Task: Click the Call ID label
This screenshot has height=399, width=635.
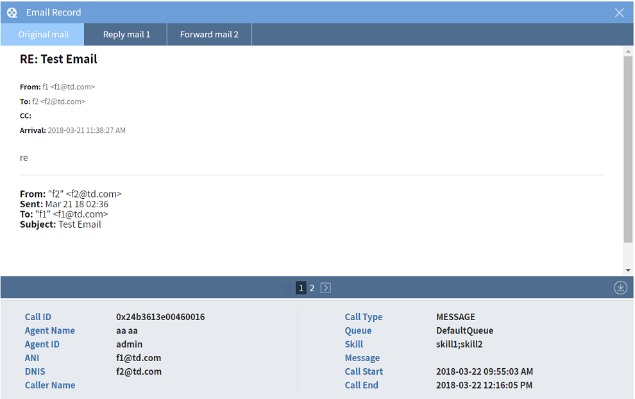Action: (38, 317)
